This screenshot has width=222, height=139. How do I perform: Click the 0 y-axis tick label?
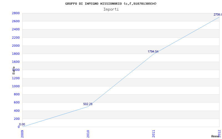(x=19, y=127)
